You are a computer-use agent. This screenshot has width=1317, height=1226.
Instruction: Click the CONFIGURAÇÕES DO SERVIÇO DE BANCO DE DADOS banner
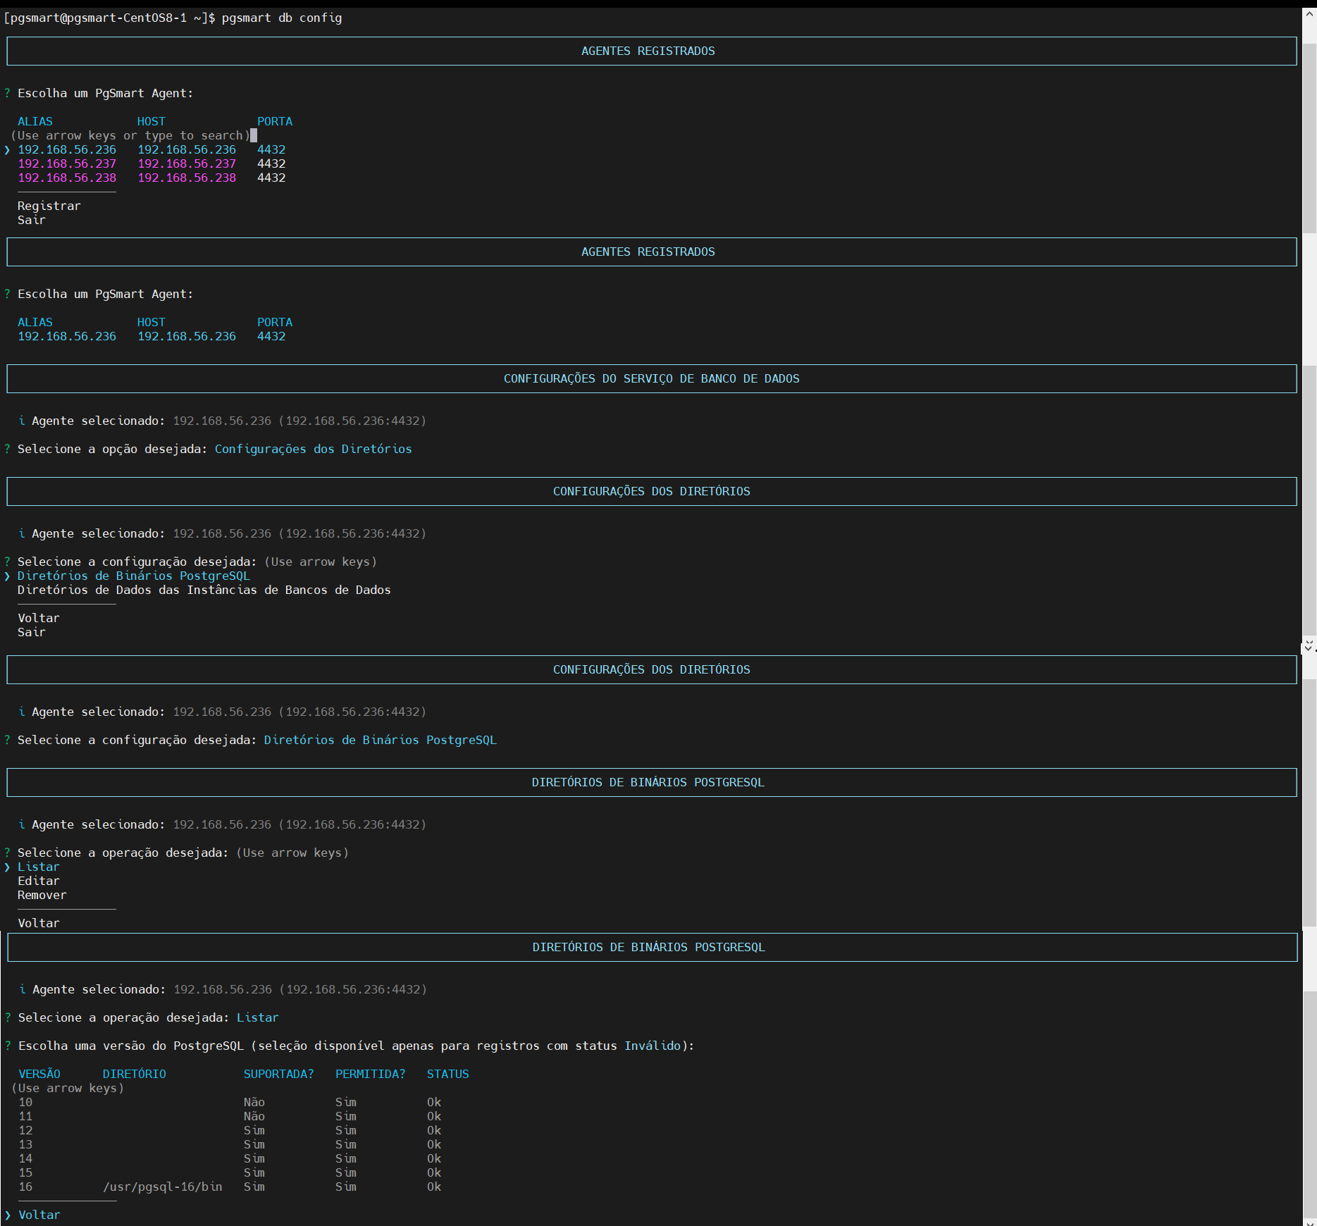(x=652, y=378)
